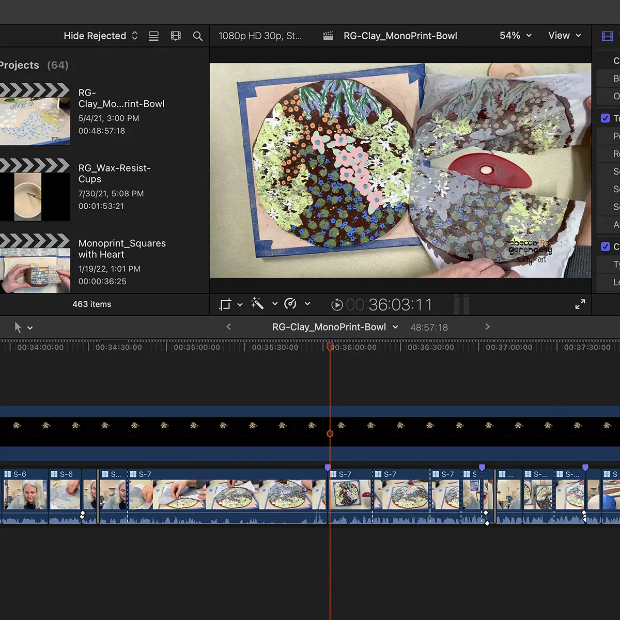Screen dimensions: 620x620
Task: Open the magic wand enhancements tool
Action: pyautogui.click(x=257, y=304)
